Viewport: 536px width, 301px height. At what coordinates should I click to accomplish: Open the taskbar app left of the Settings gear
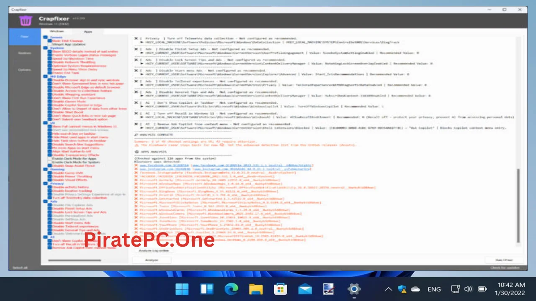329,289
